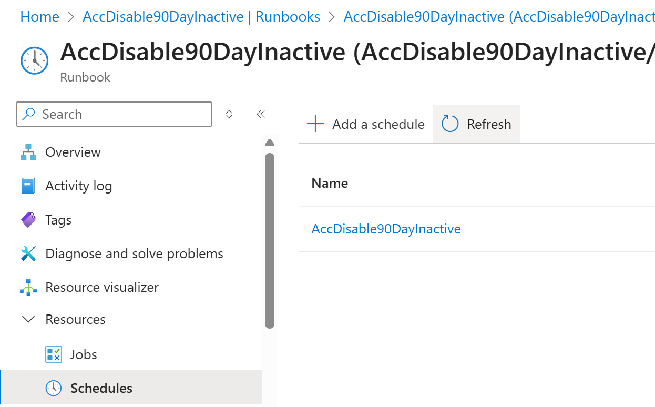
Task: Click the Resource visualizer icon
Action: click(28, 287)
